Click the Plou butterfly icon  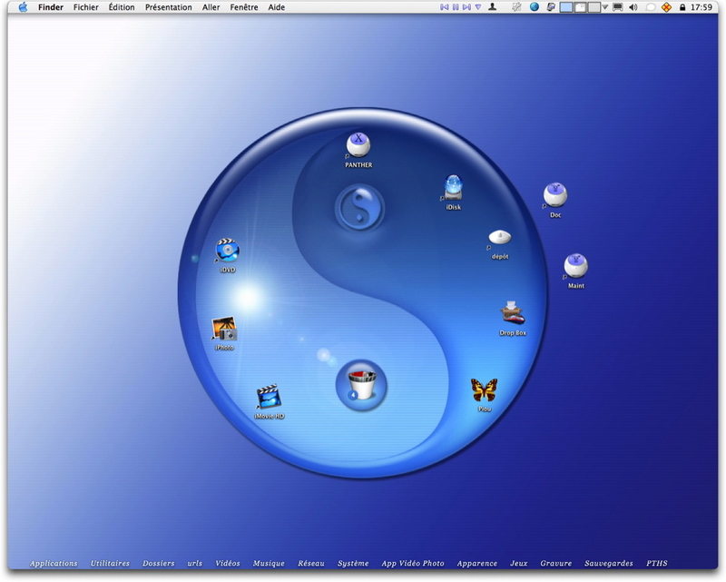485,390
